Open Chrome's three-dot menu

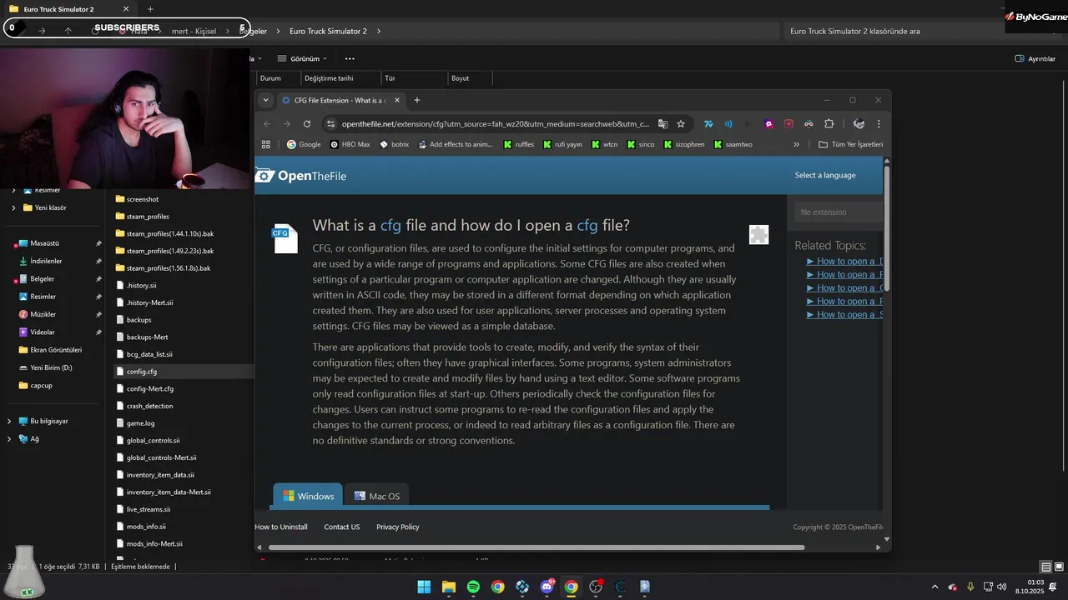[878, 124]
